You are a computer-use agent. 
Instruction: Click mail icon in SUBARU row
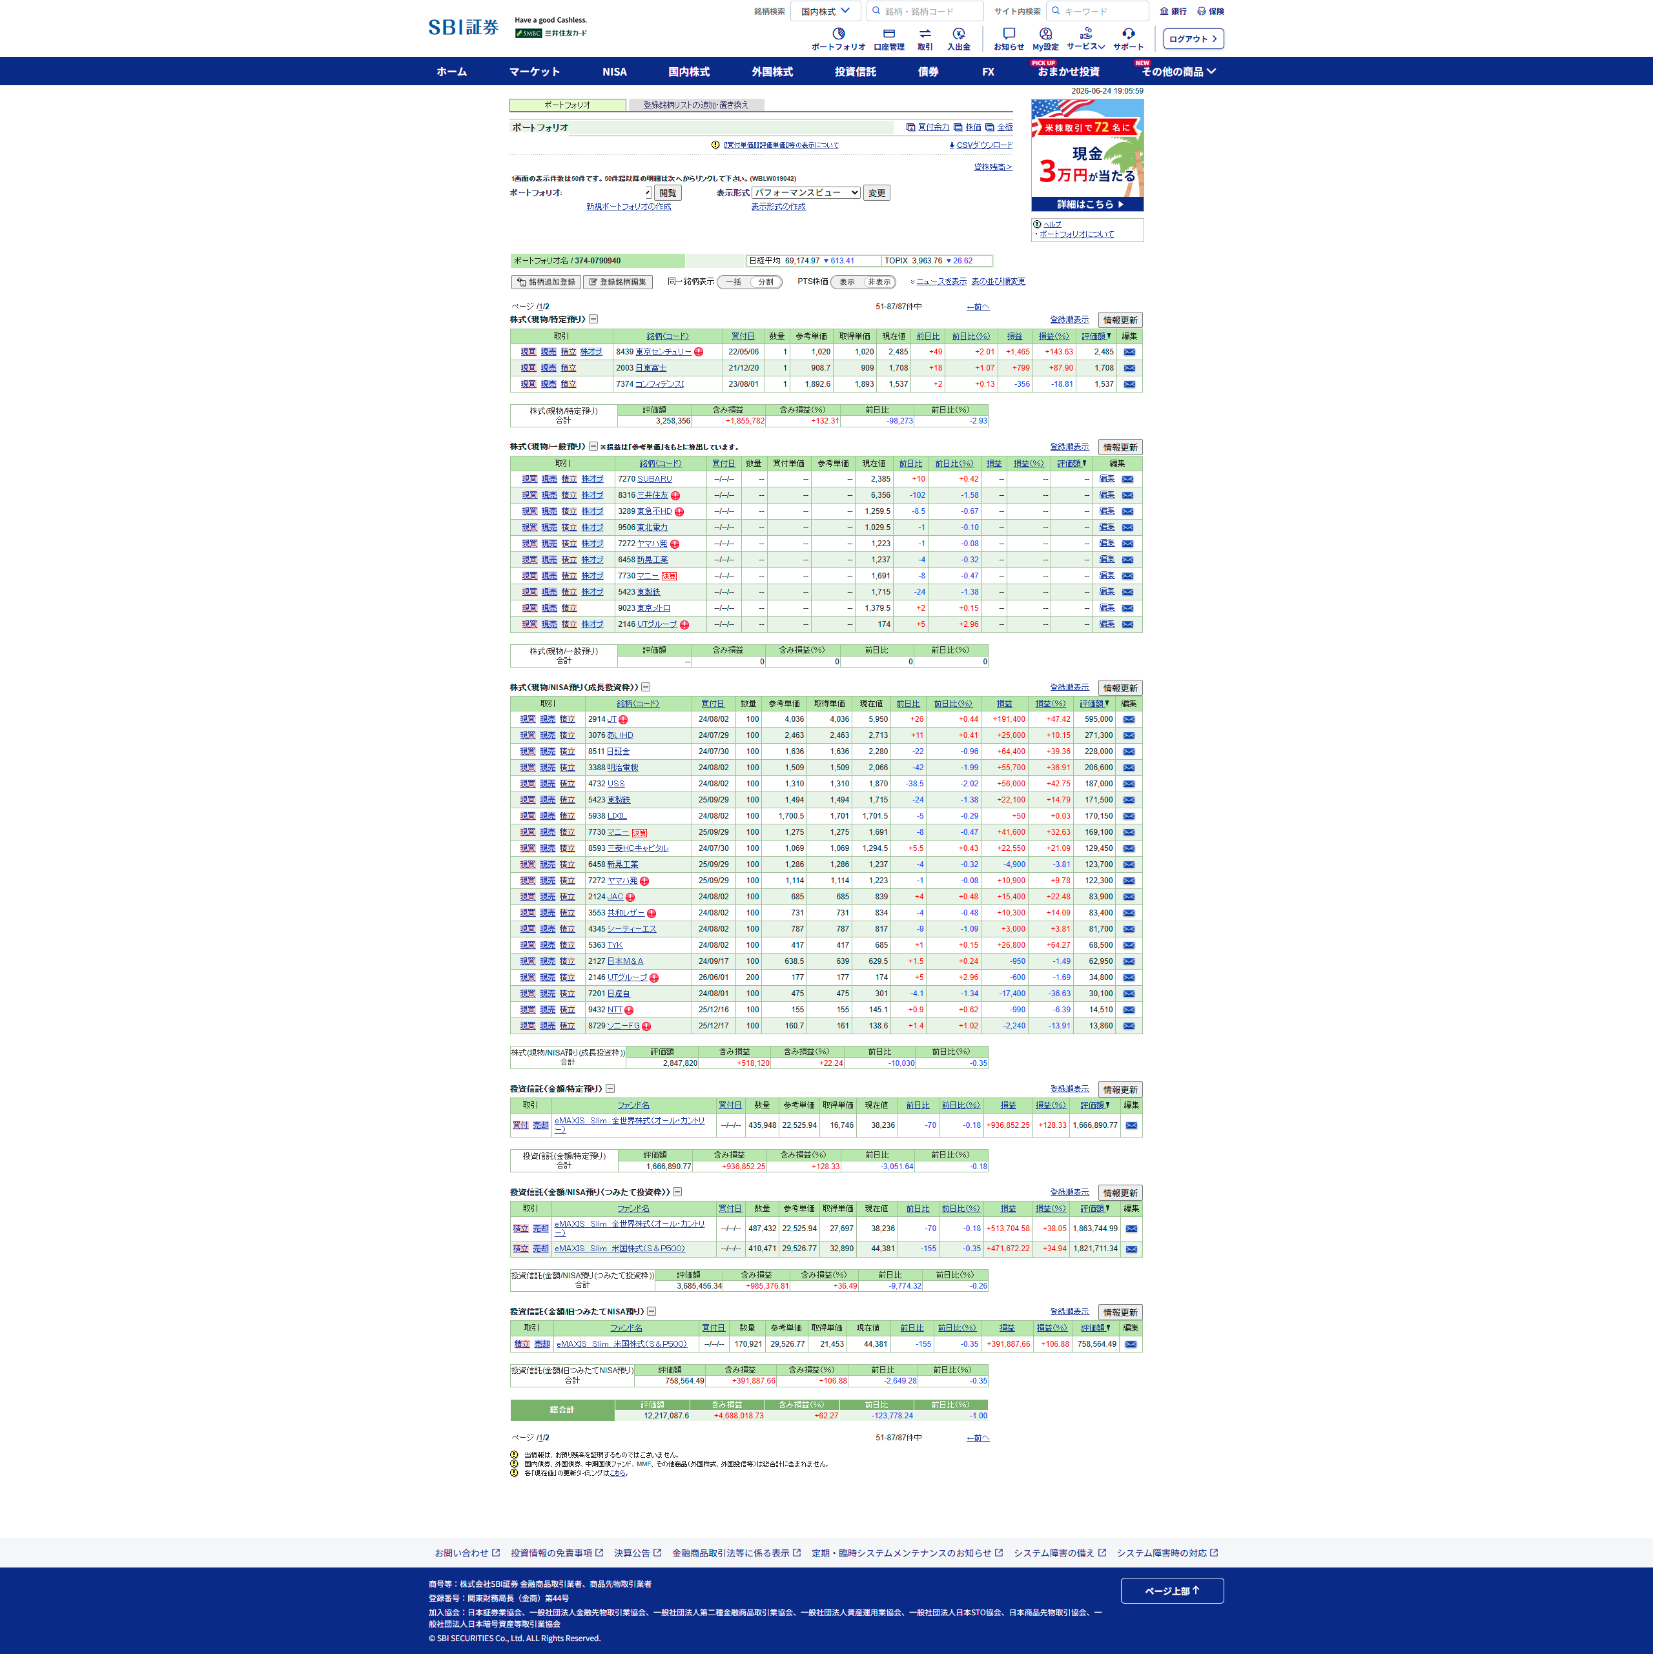pyautogui.click(x=1127, y=480)
